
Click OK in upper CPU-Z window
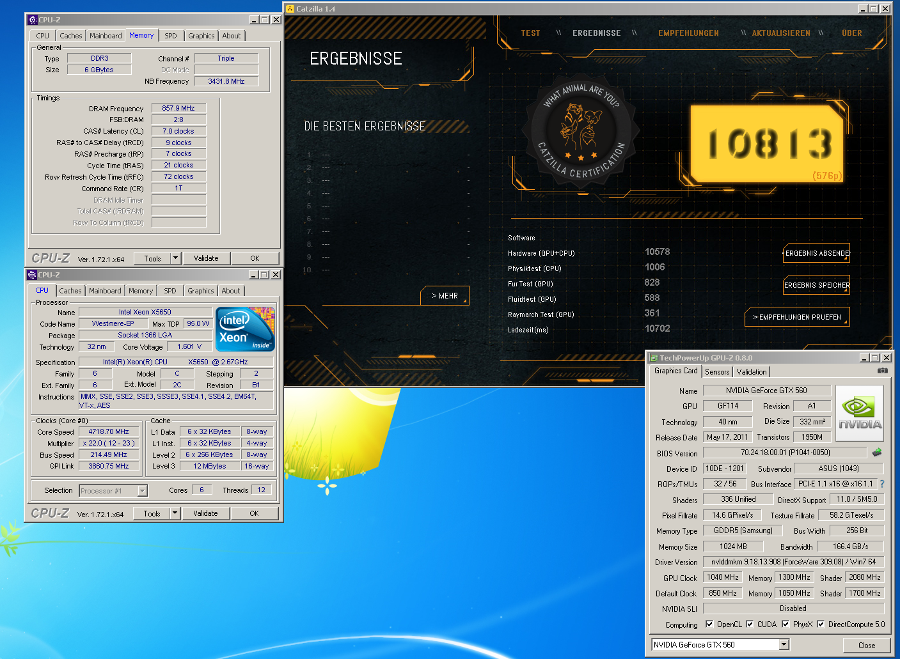coord(255,258)
